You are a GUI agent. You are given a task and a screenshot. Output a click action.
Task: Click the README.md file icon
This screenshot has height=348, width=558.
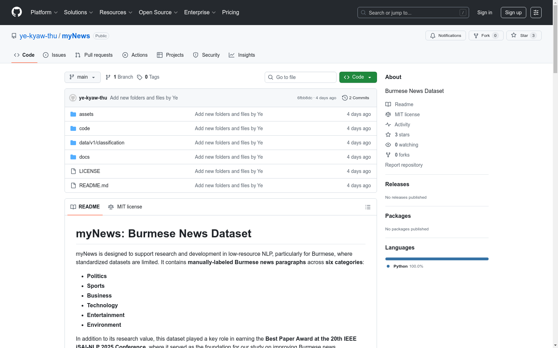(x=73, y=185)
